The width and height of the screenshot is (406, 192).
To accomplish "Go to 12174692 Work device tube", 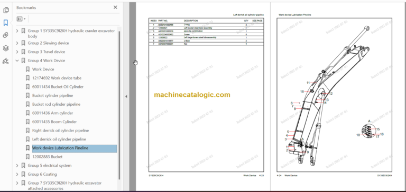I will pyautogui.click(x=57, y=78).
